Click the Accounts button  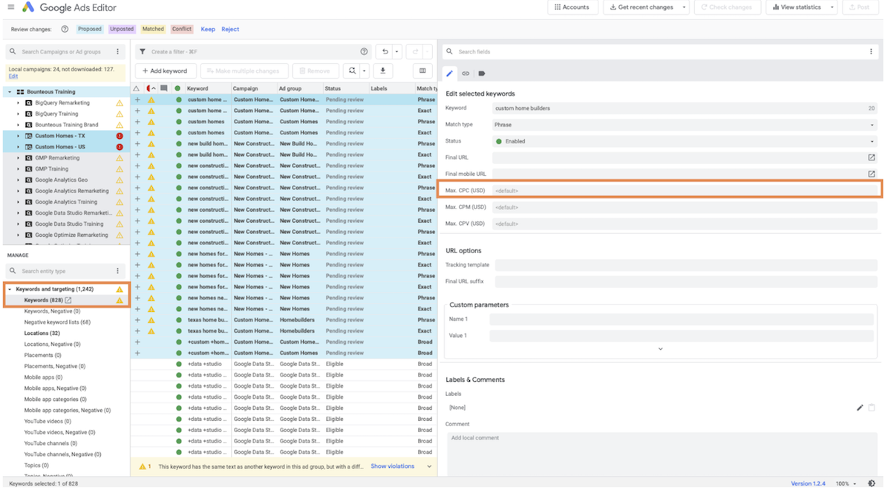click(572, 7)
